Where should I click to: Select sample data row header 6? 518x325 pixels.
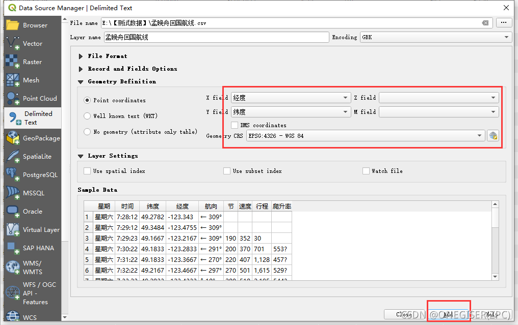pos(87,271)
